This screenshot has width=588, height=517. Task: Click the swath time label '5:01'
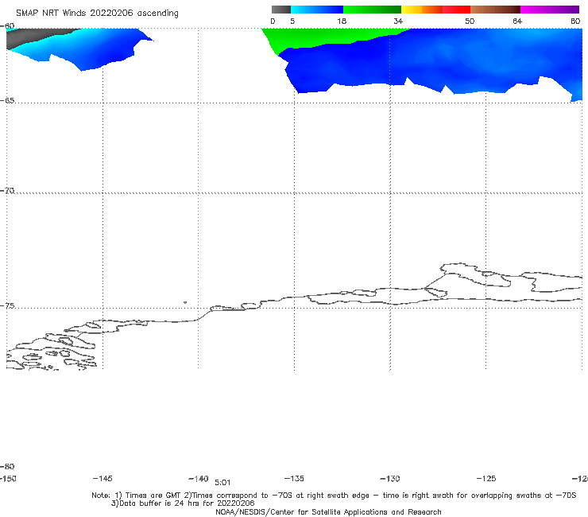click(x=222, y=483)
